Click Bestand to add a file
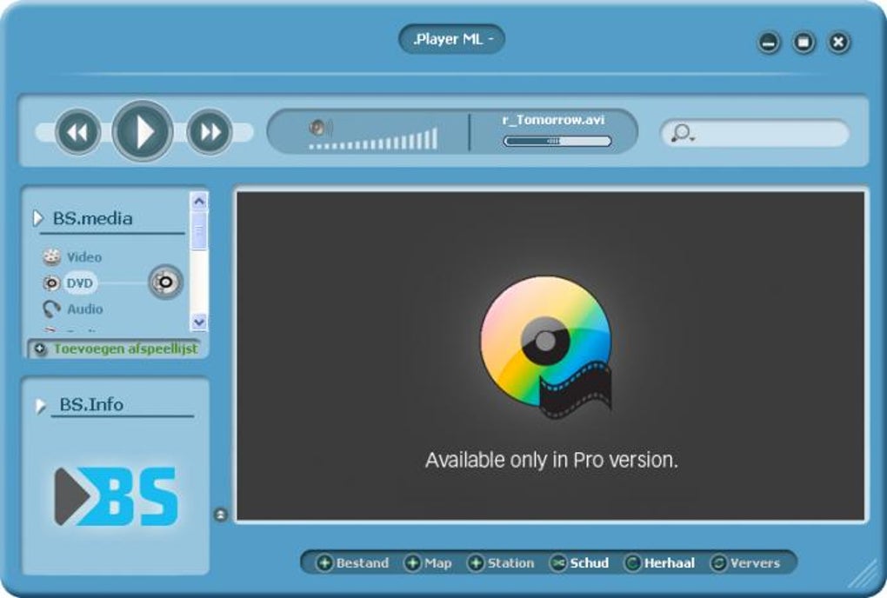Screen dimensions: 887x598 (x=362, y=563)
